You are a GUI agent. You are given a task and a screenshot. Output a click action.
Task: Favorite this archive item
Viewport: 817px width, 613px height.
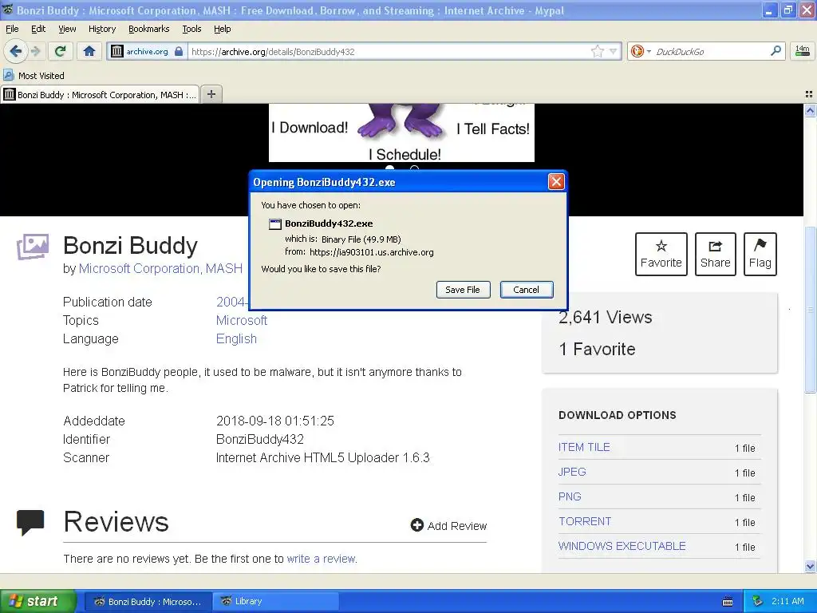(661, 254)
